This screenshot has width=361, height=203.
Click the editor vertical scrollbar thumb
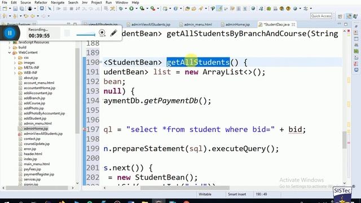(x=345, y=140)
